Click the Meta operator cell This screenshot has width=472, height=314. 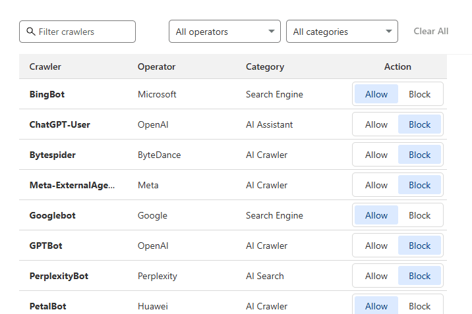pos(148,185)
